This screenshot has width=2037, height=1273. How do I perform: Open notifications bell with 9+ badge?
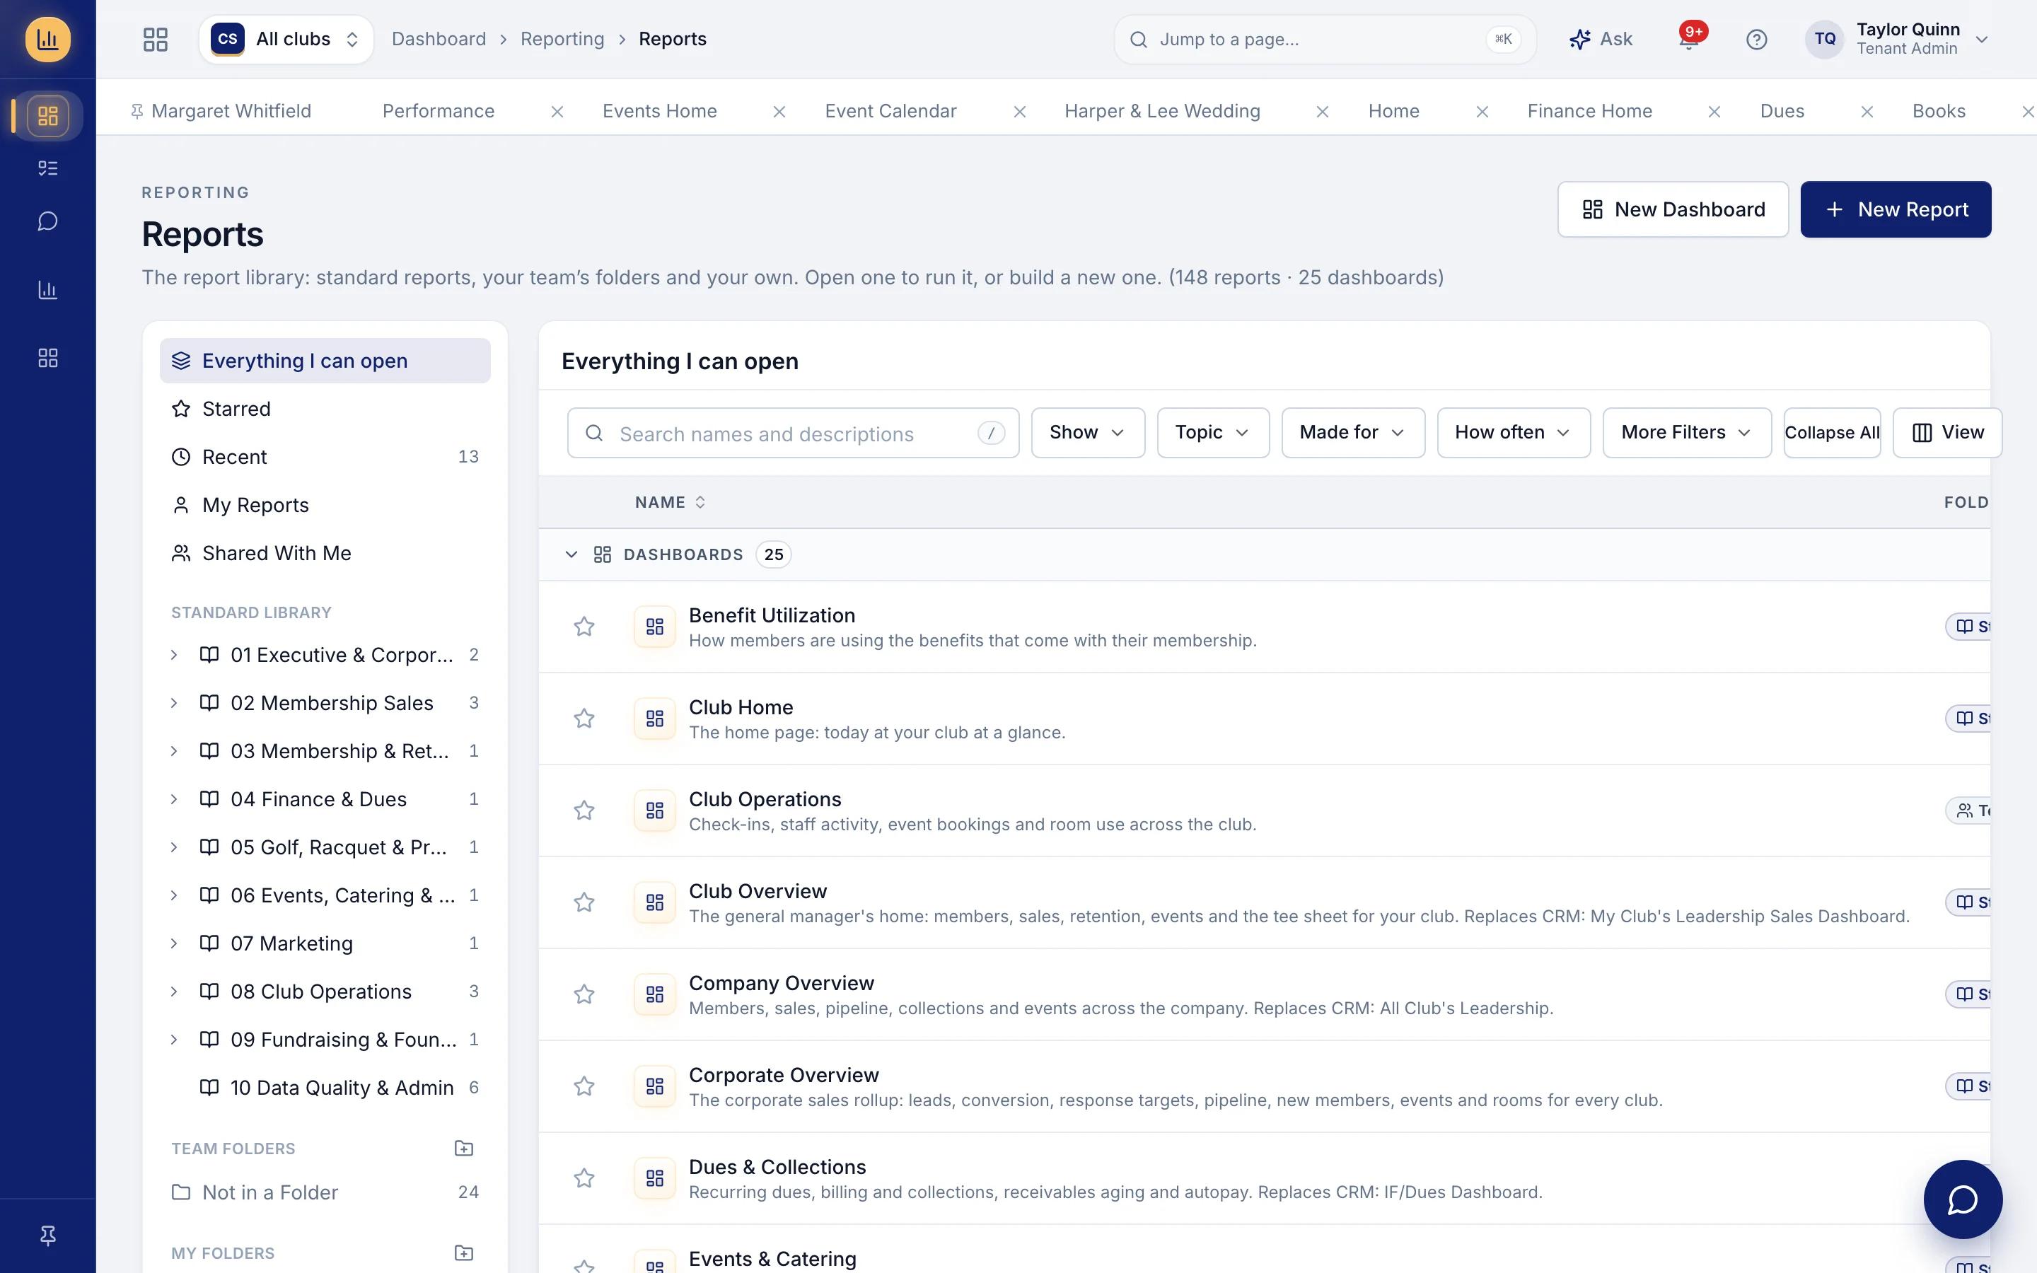(1689, 39)
